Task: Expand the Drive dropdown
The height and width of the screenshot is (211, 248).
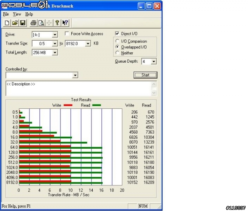Action: 55,34
